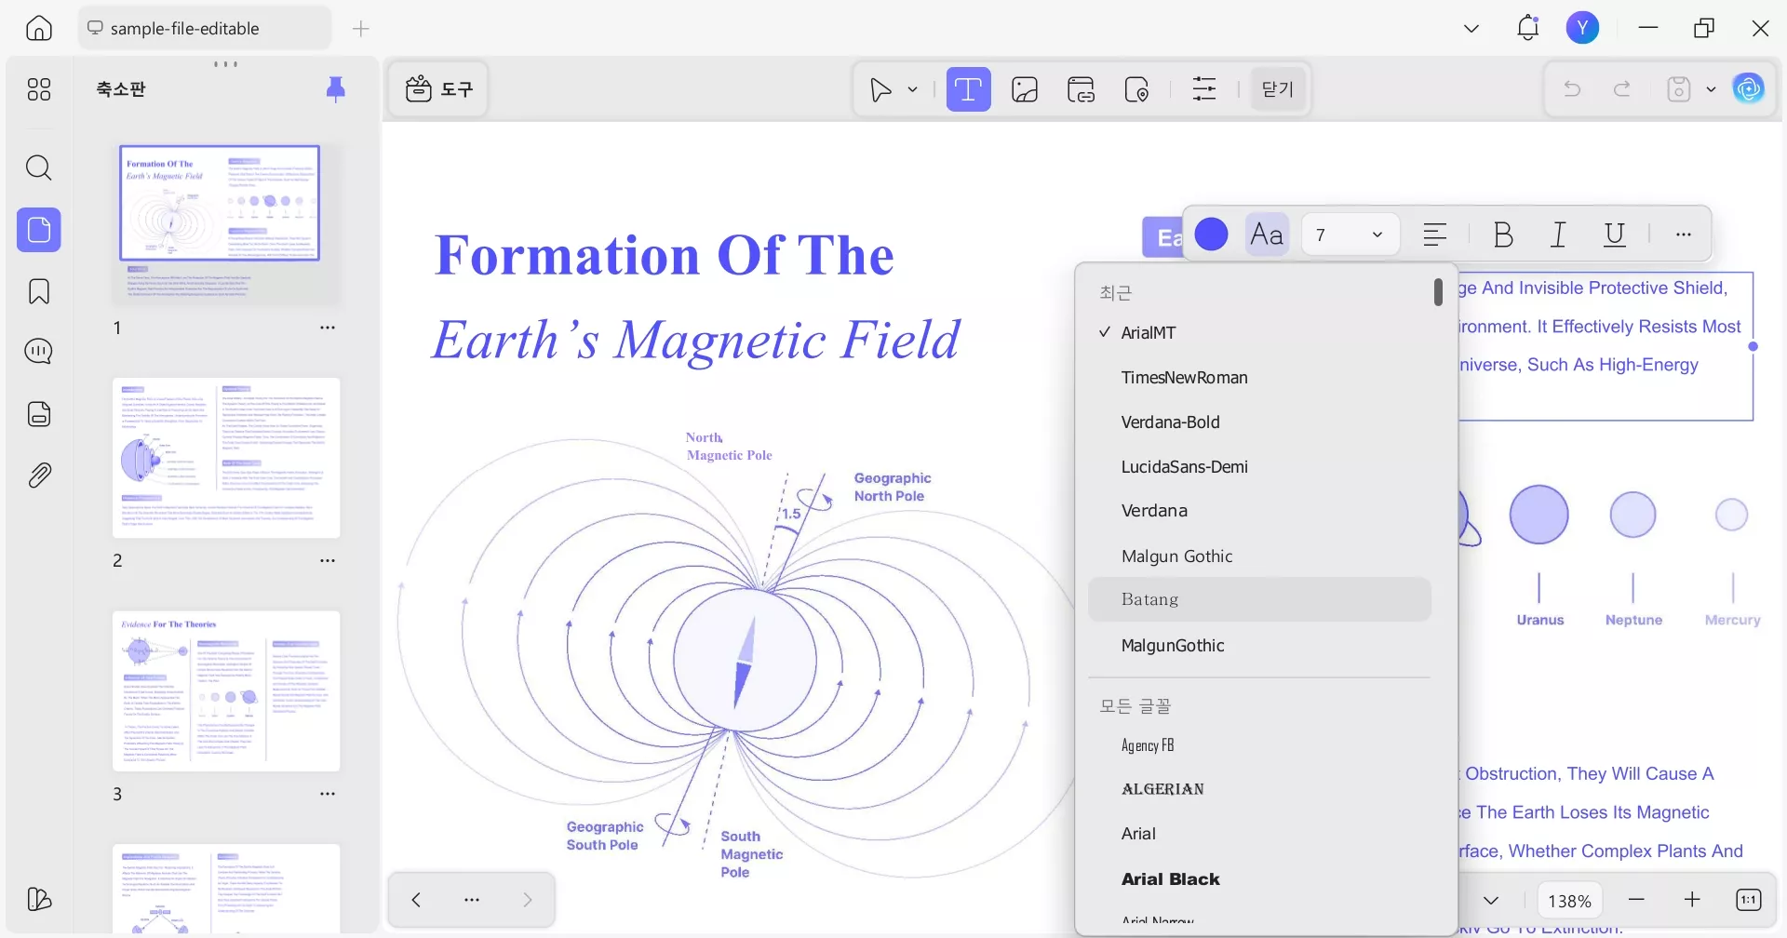Click the notifications bell icon
The height and width of the screenshot is (938, 1787).
[x=1527, y=28]
